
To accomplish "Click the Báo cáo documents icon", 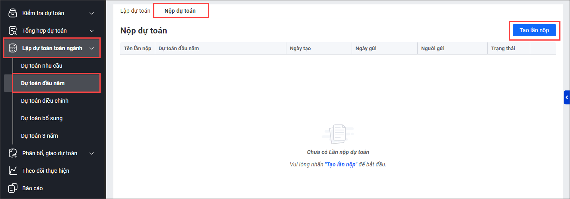I will (x=13, y=188).
